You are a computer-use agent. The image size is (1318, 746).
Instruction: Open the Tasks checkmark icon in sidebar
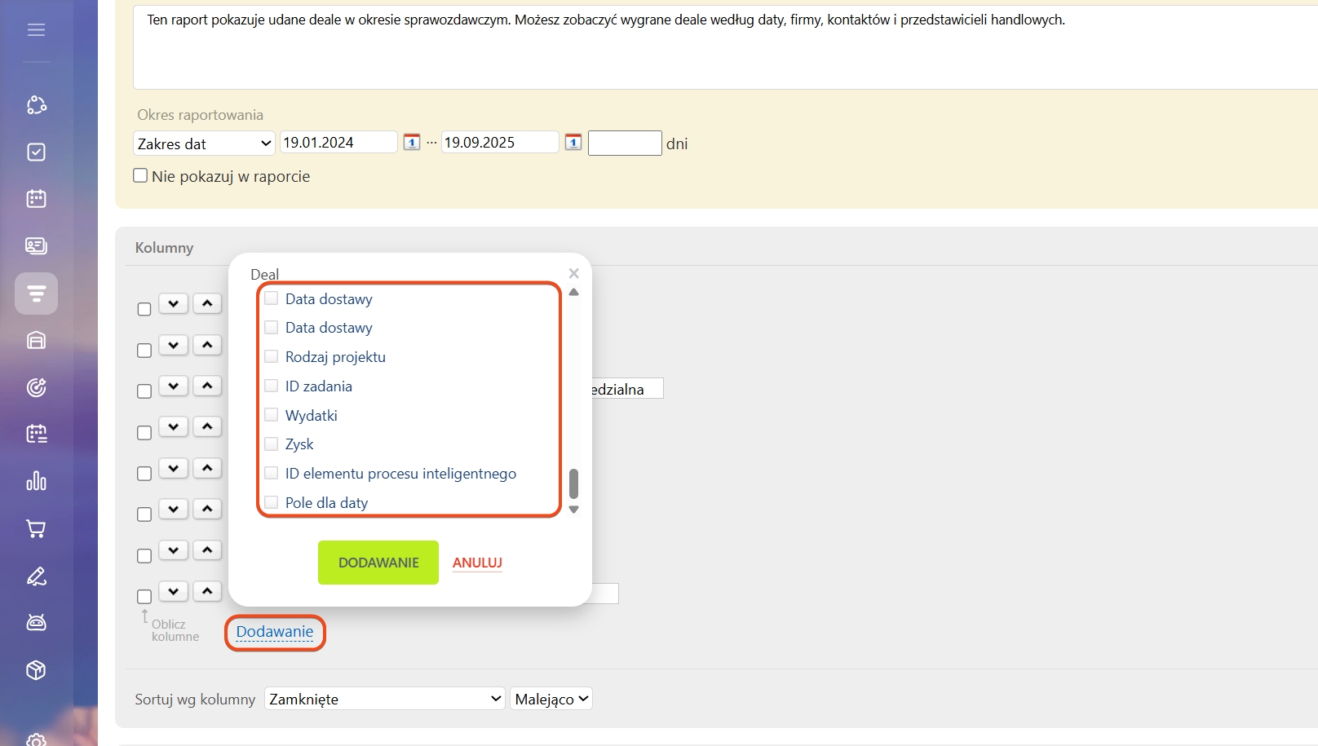[x=36, y=152]
